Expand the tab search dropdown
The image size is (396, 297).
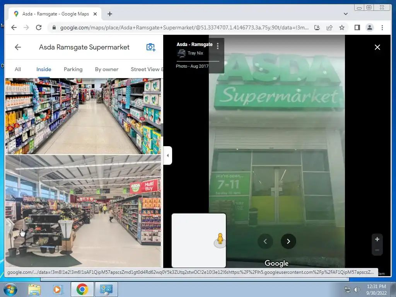click(x=346, y=14)
